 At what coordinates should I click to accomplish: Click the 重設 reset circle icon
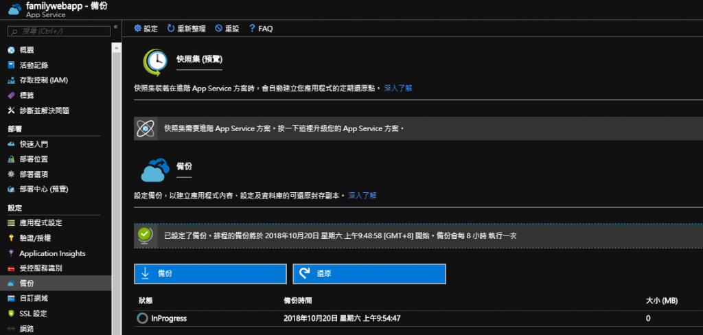click(219, 28)
